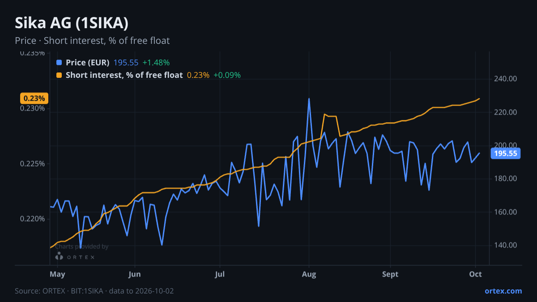Toggle the Price (EUR) legend label
The height and width of the screenshot is (302, 537).
[88, 63]
